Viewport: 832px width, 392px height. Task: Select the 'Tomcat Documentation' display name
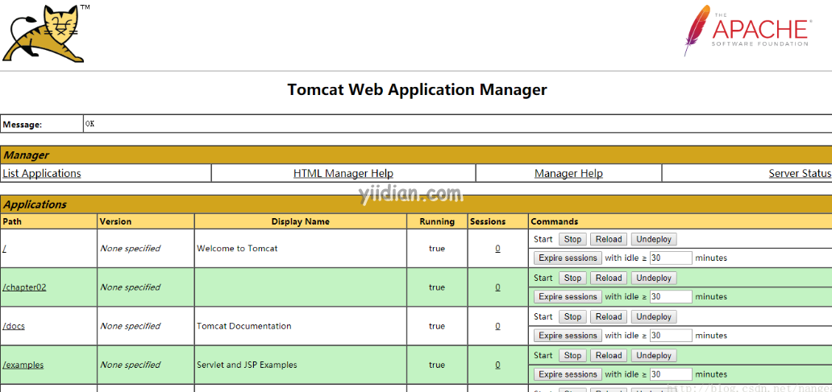click(244, 326)
